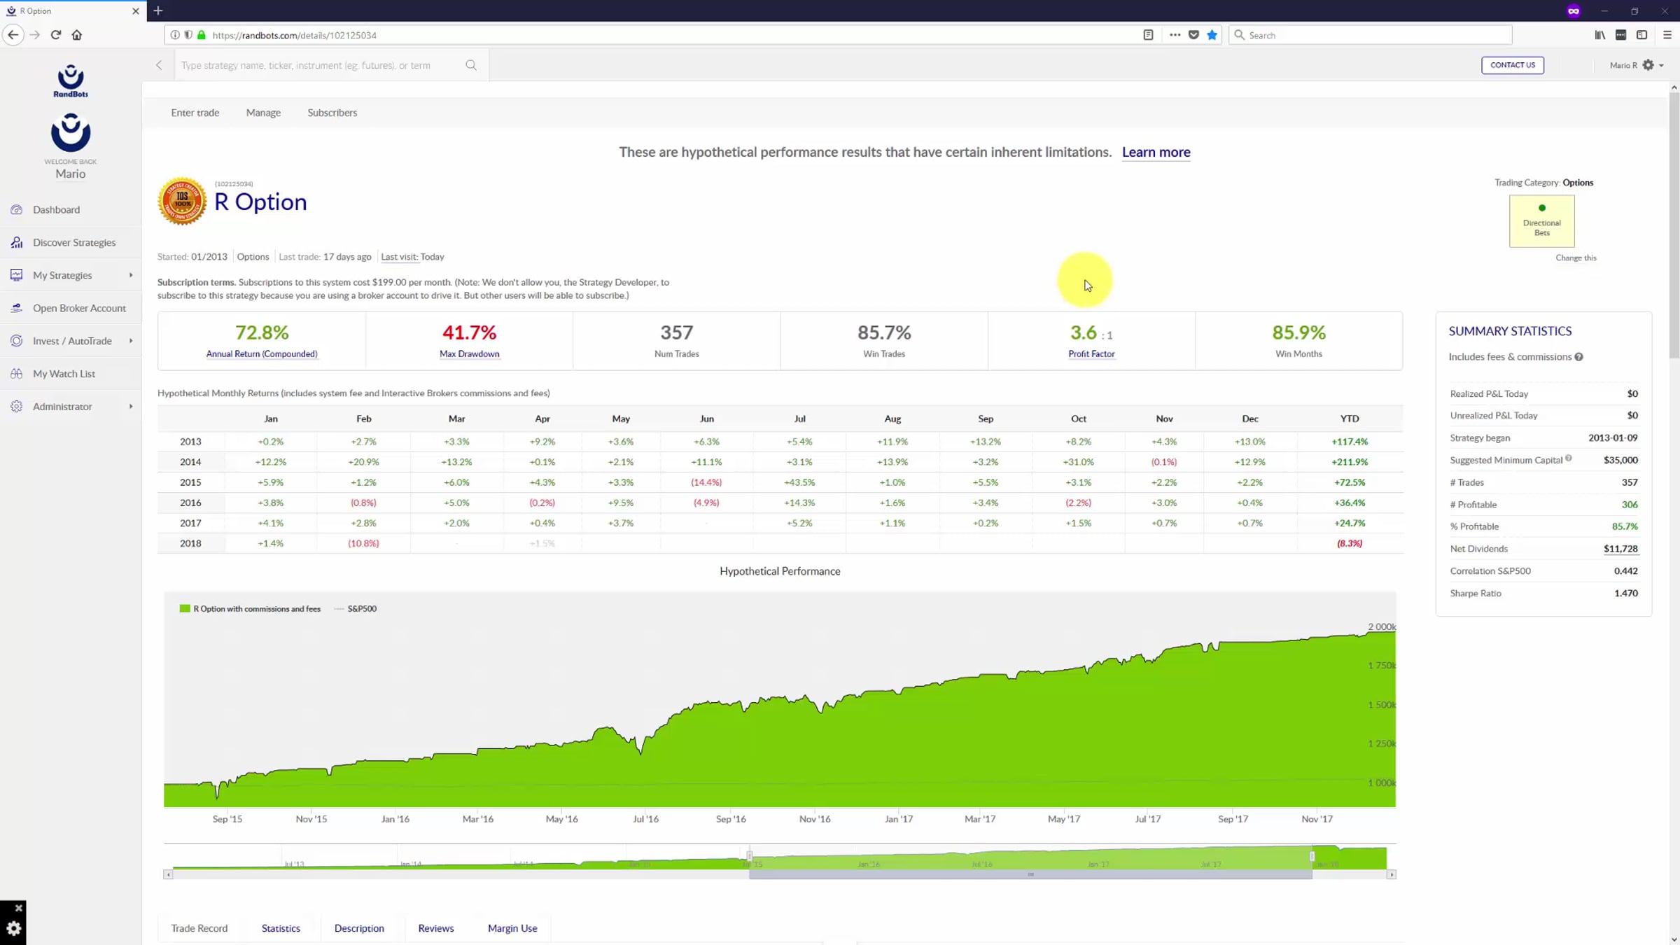Viewport: 1680px width, 945px height.
Task: Click the search magnifier icon in strategy search
Action: (471, 65)
